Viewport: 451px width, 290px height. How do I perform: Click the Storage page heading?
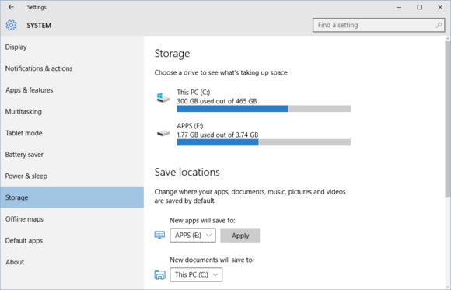tap(172, 54)
